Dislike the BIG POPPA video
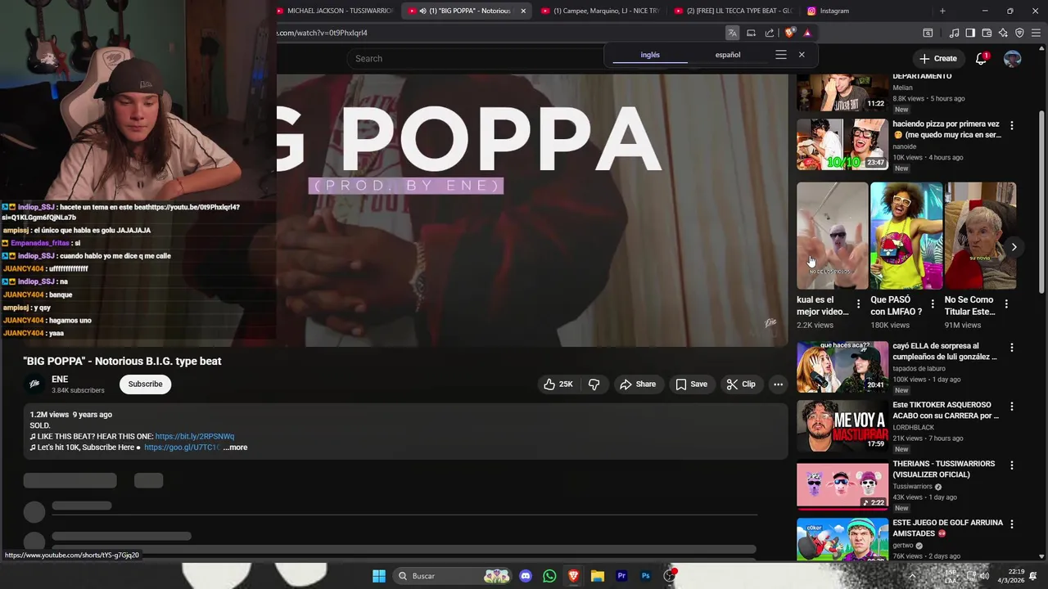The image size is (1048, 589). click(x=594, y=384)
